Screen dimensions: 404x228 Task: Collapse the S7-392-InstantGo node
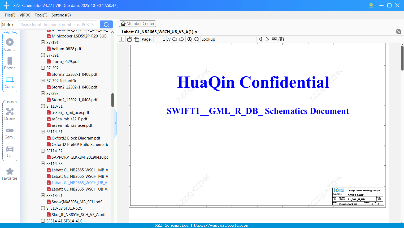coord(43,81)
